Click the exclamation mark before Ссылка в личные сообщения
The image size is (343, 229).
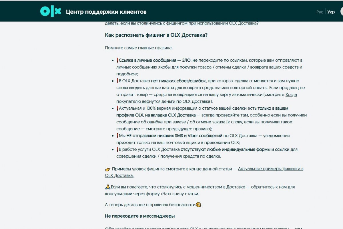(117, 60)
